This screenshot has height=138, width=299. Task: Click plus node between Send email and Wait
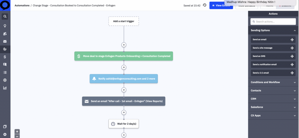pyautogui.click(x=124, y=113)
